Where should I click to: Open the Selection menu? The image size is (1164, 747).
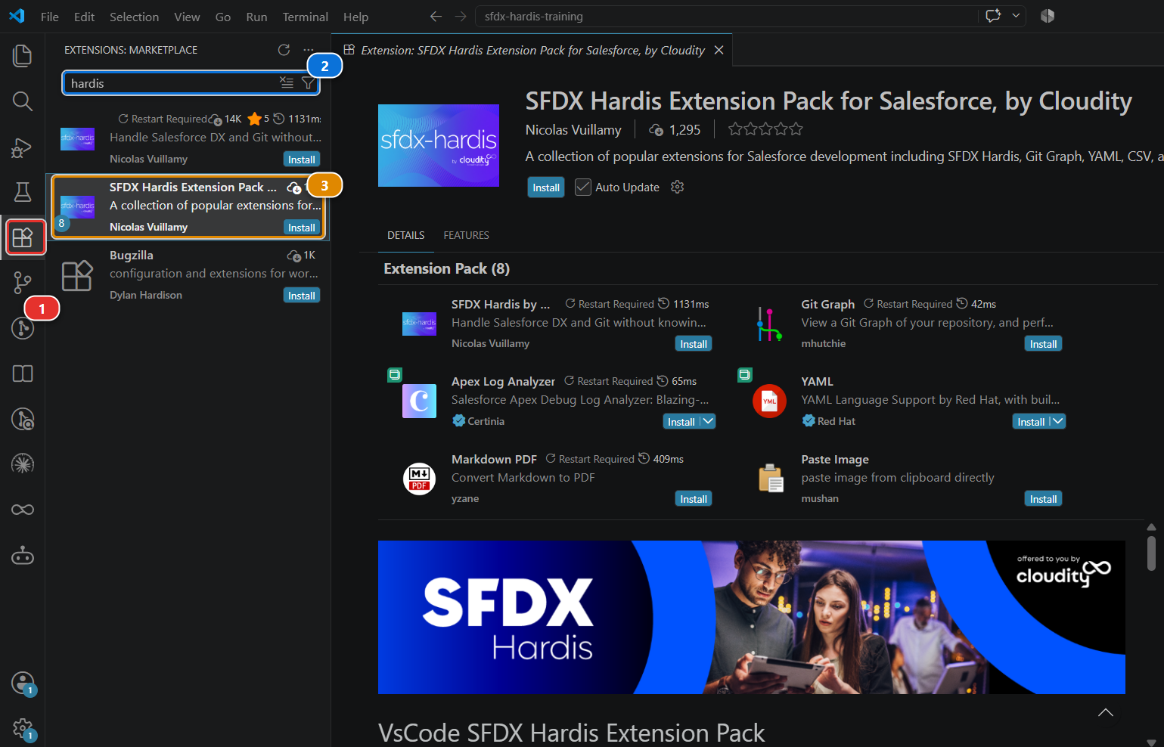[134, 17]
